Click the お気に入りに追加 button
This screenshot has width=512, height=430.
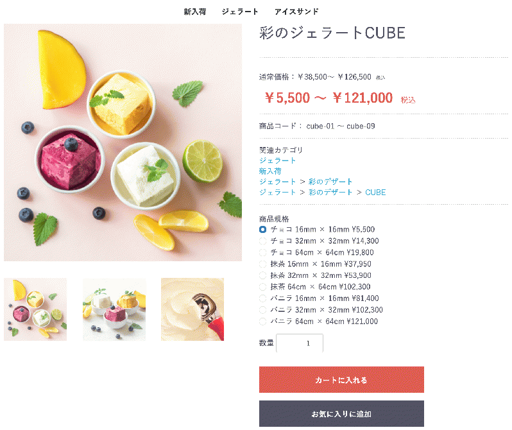coord(341,414)
